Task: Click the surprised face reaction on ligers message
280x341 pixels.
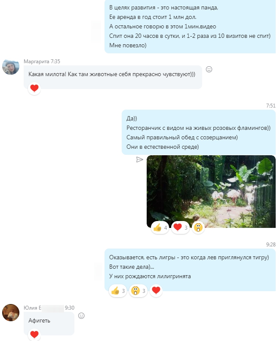Action: (x=138, y=291)
